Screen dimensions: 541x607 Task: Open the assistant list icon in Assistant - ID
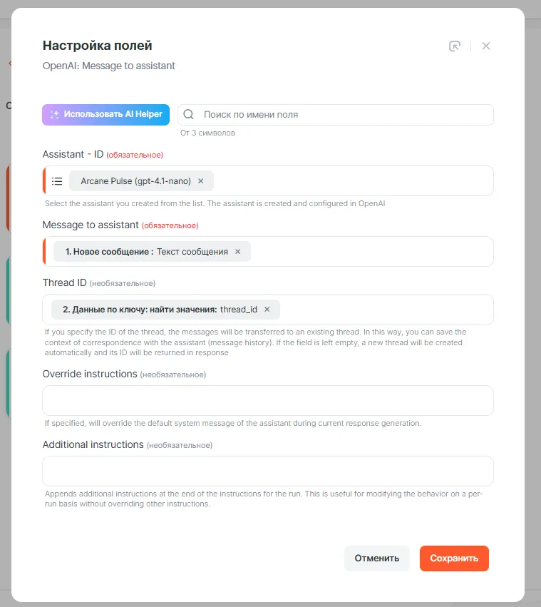point(58,181)
